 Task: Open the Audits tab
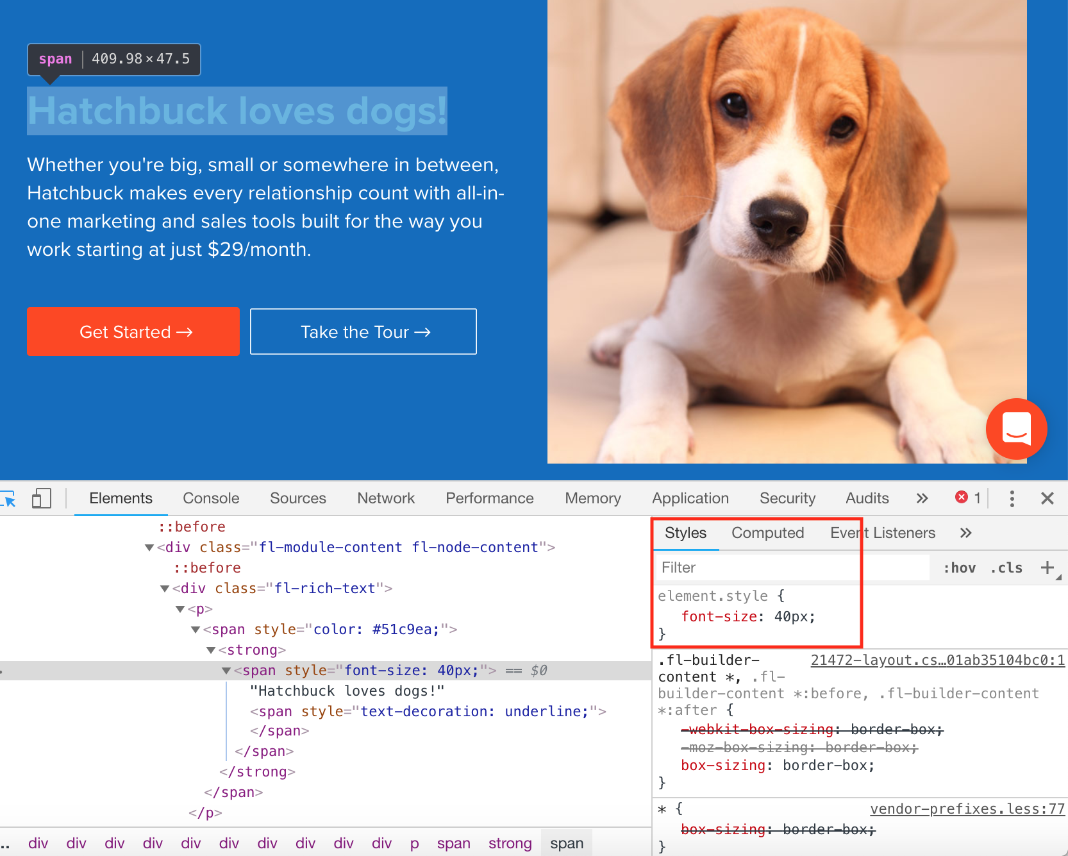(x=867, y=498)
